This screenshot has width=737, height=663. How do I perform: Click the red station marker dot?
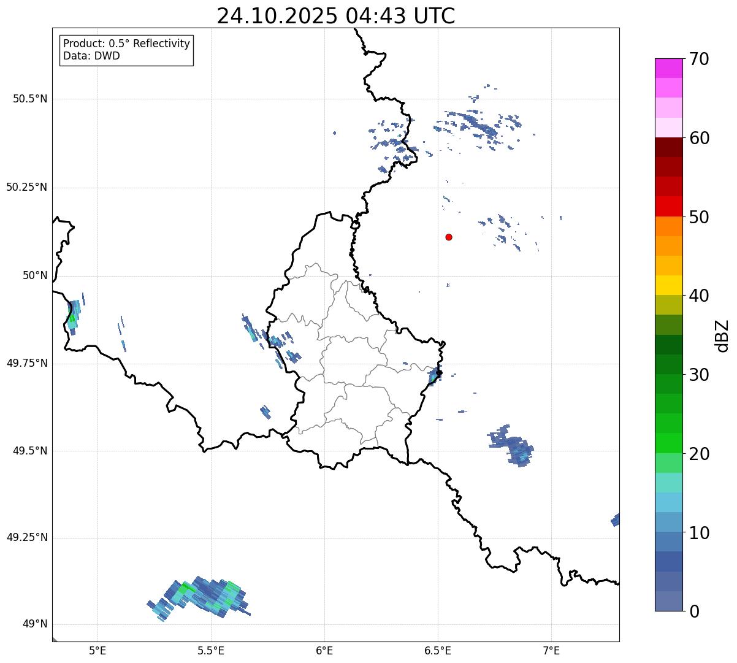pos(449,237)
